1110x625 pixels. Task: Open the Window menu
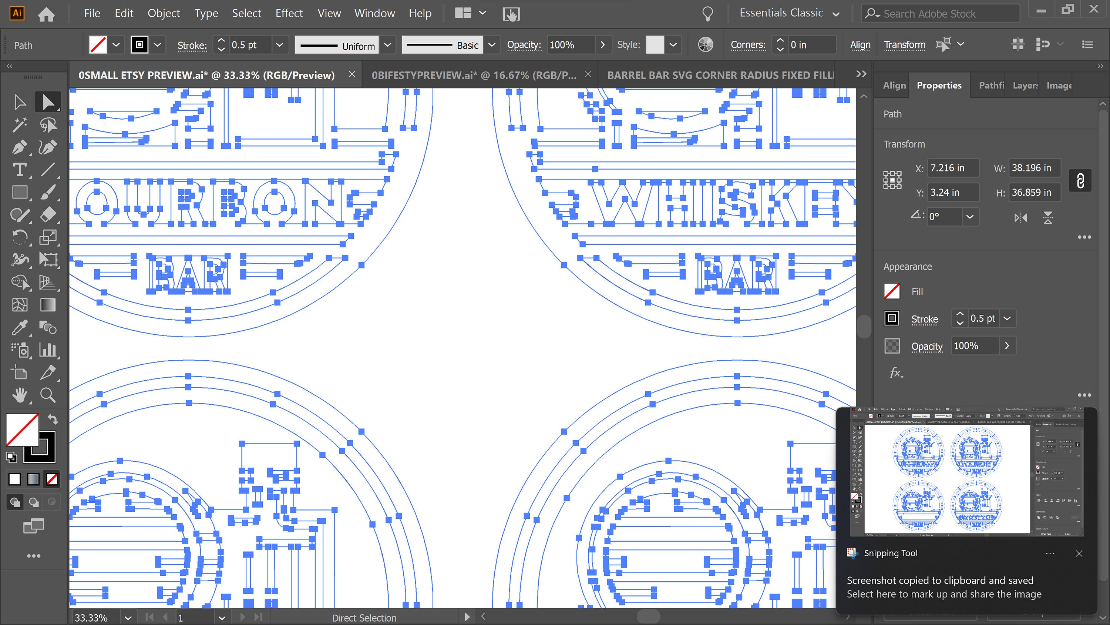click(x=374, y=13)
